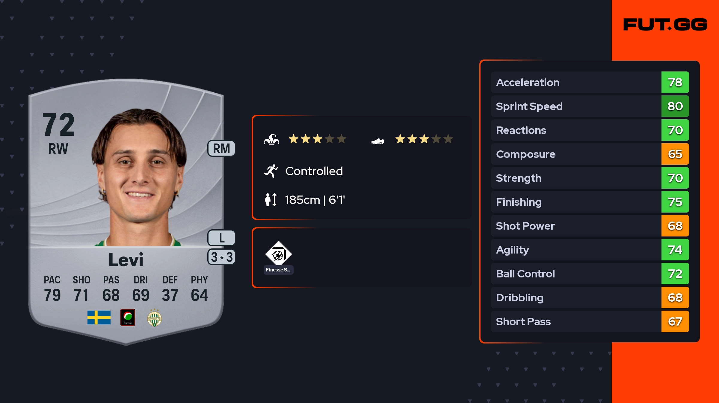Click the Sweden flag on card
This screenshot has width=719, height=403.
tap(99, 317)
